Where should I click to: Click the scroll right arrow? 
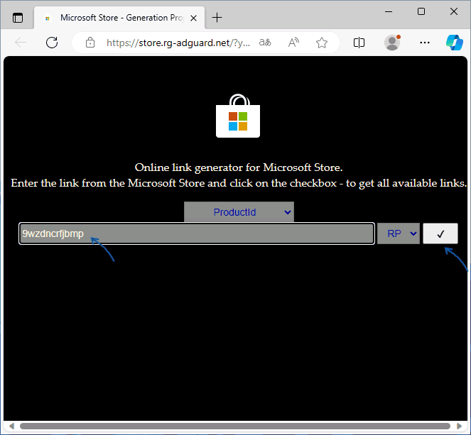click(x=459, y=426)
